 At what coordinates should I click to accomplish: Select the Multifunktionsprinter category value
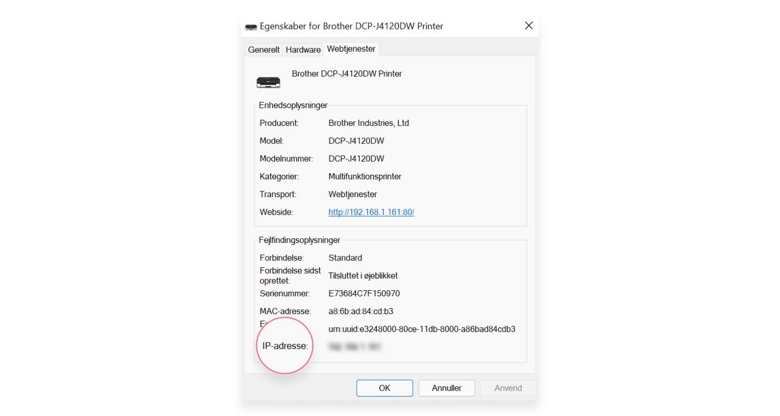pos(365,176)
